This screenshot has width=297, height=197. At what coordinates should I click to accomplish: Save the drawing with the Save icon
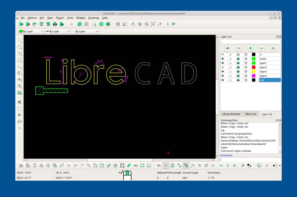pos(41,24)
